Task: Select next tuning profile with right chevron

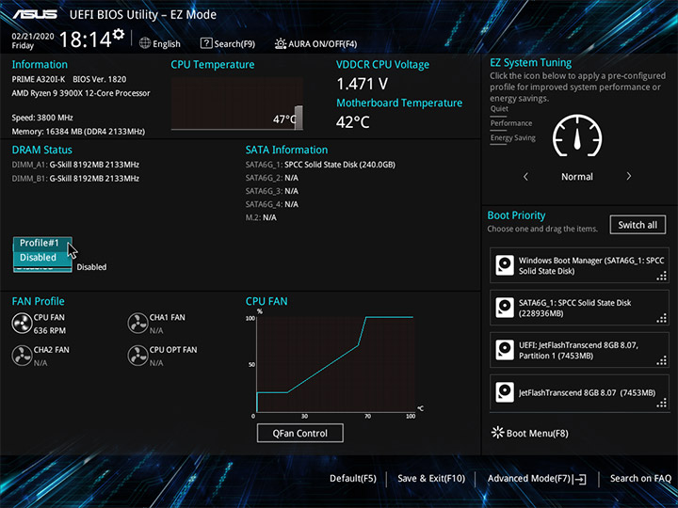Action: pyautogui.click(x=629, y=176)
